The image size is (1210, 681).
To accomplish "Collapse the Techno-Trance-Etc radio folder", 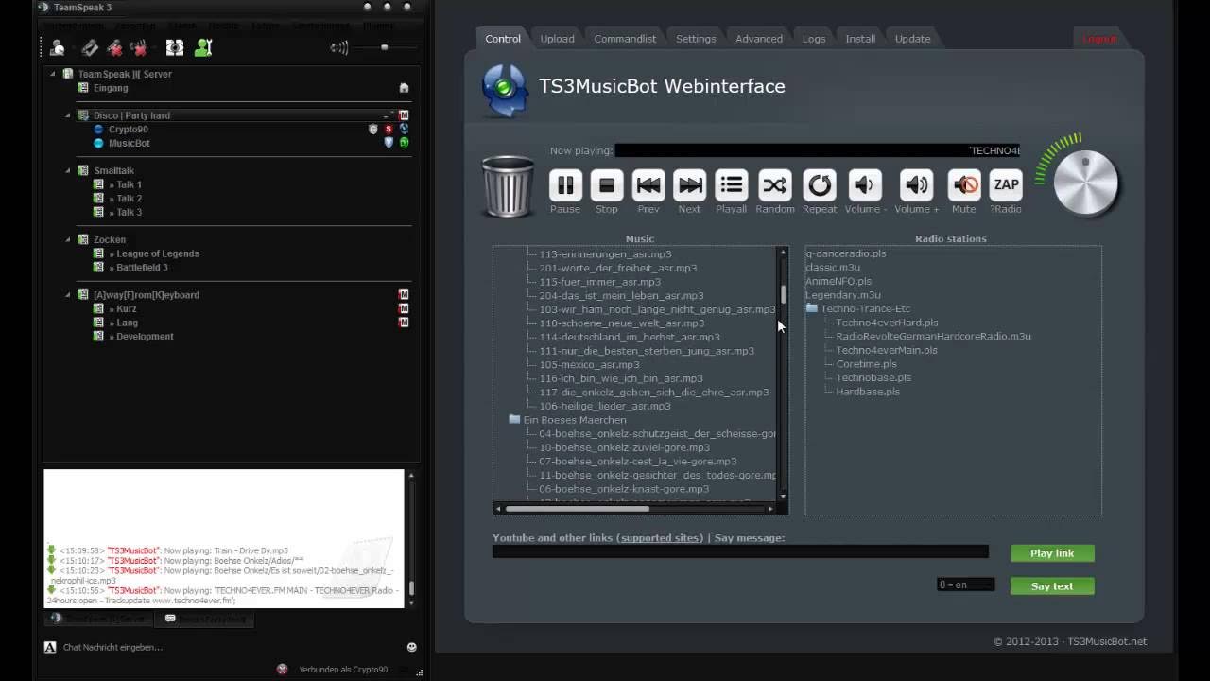I will pyautogui.click(x=811, y=308).
